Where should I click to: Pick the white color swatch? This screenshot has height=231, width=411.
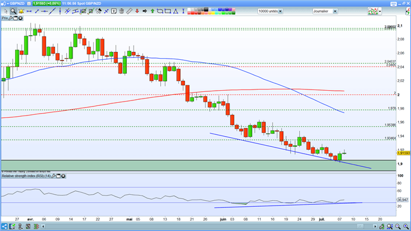189,10
